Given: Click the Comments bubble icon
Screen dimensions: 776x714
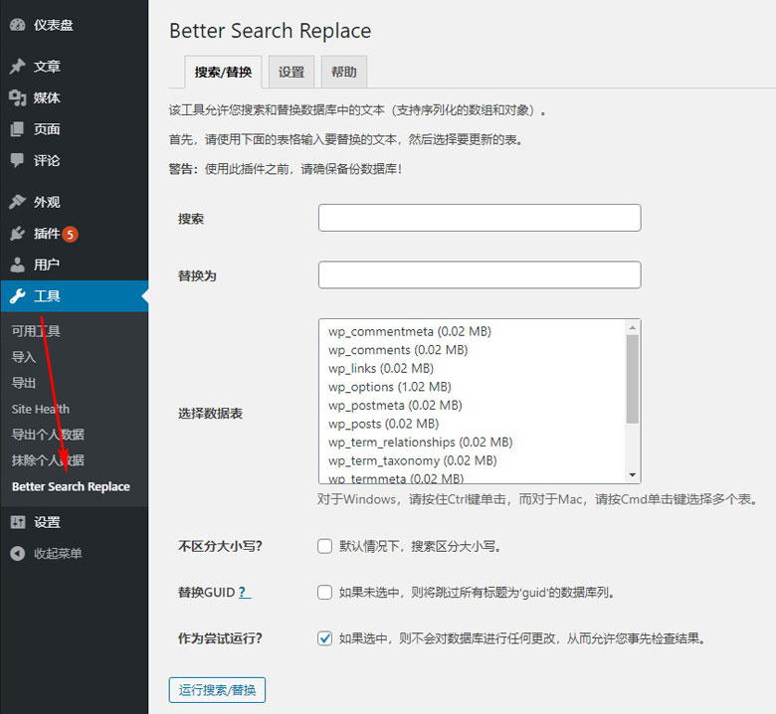Looking at the screenshot, I should (17, 160).
